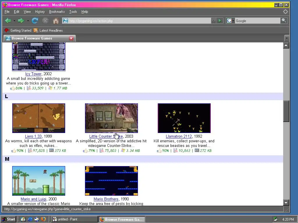Screen dimensions: 298x223
Task: Open the Mario Brothers game link
Action: pos(106,199)
